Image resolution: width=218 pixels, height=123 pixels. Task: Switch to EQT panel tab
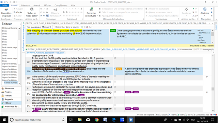[196, 49]
